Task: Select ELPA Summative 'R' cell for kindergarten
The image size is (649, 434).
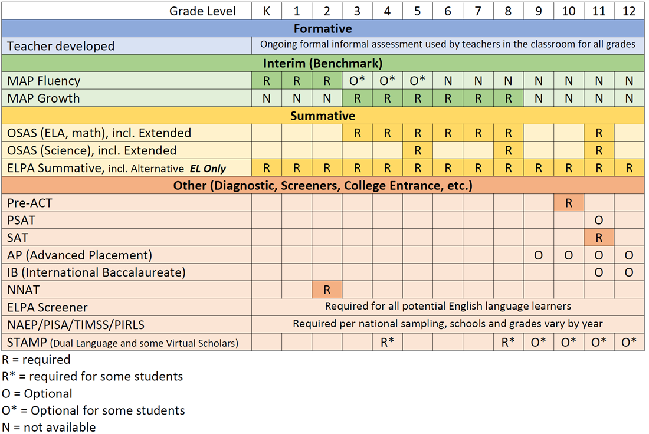Action: click(267, 168)
